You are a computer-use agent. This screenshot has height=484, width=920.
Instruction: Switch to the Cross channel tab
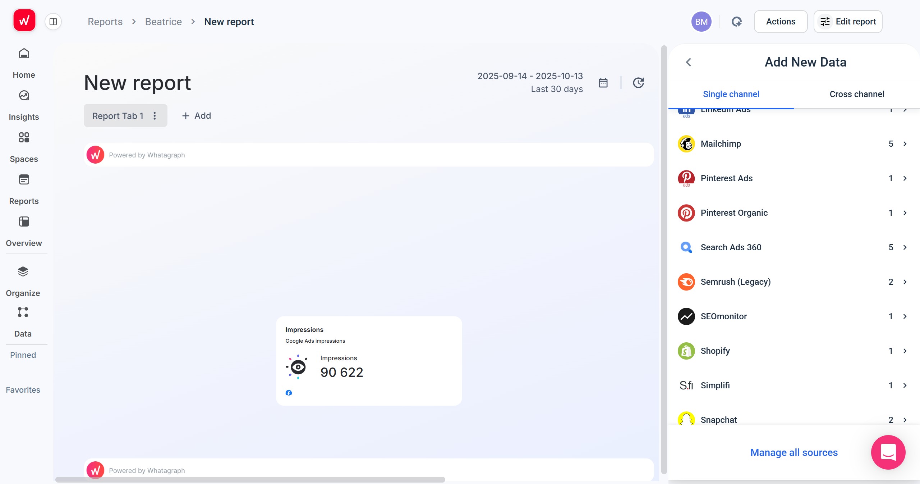tap(857, 94)
